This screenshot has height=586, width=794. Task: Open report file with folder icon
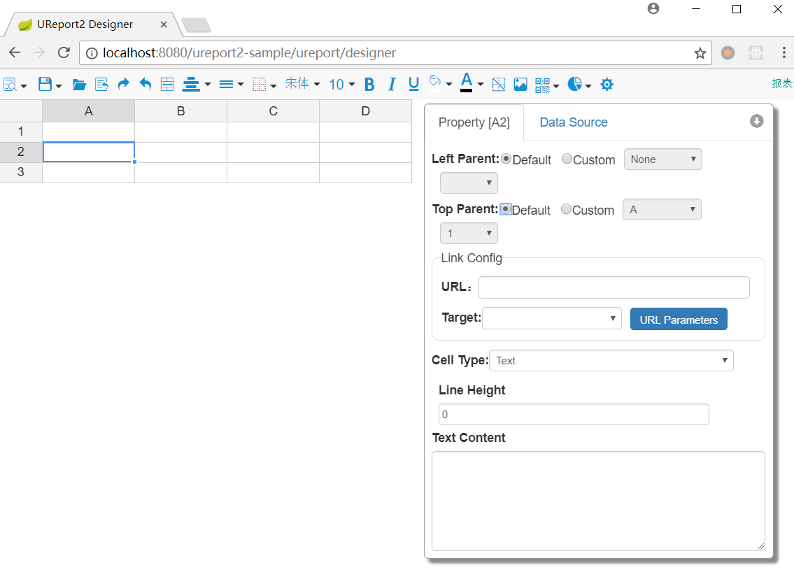tap(79, 85)
